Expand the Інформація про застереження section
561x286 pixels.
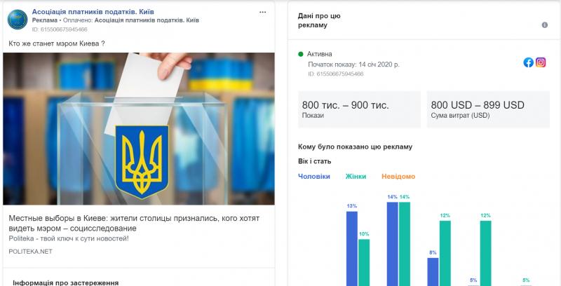coord(66,282)
